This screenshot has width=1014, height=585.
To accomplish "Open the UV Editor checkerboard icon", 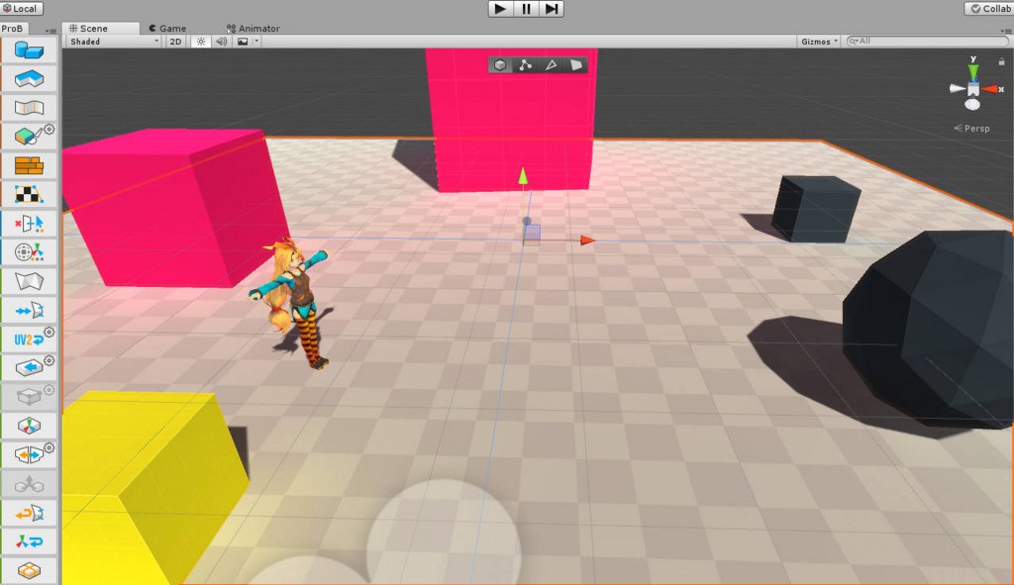I will pos(29,194).
